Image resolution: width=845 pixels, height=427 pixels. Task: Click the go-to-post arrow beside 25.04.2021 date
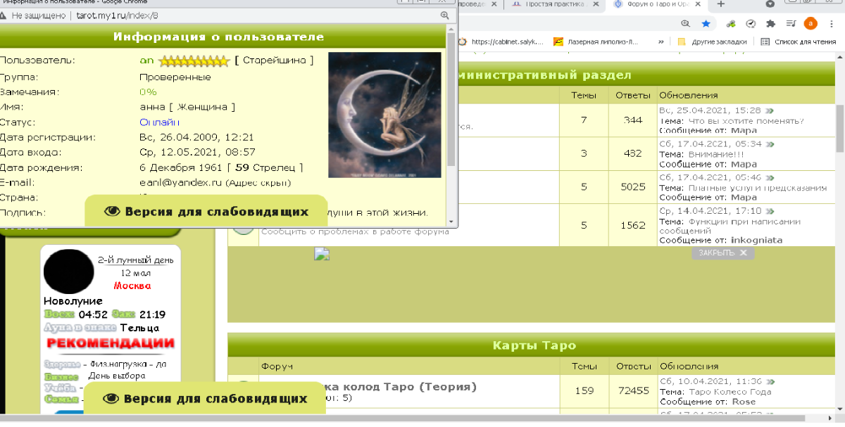(x=770, y=110)
